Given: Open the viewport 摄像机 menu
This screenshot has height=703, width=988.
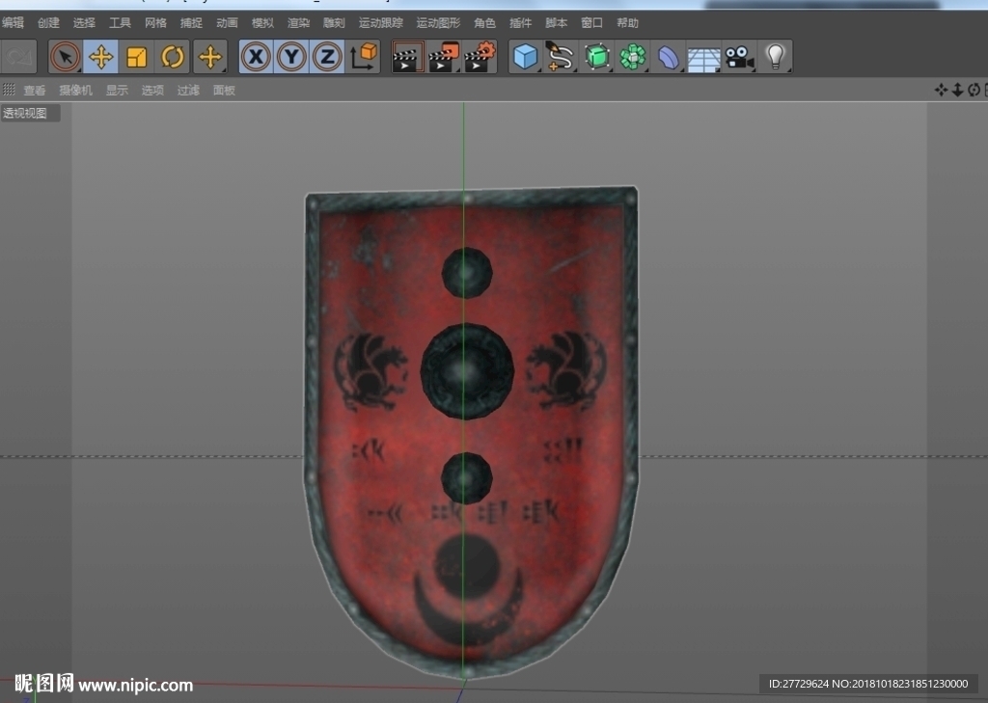Looking at the screenshot, I should (75, 90).
